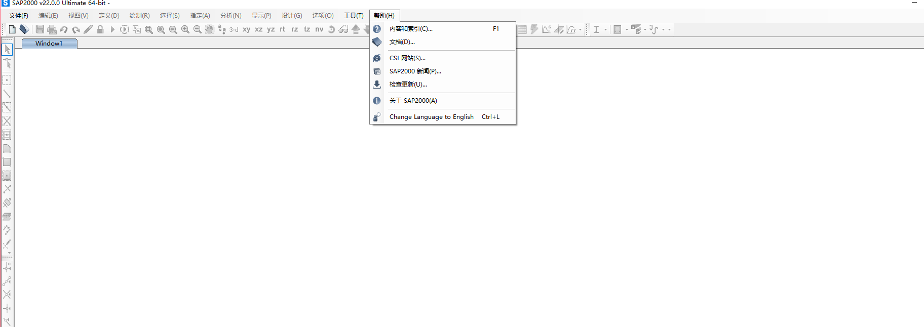This screenshot has height=327, width=924.
Task: Expand the plot functions FT icon dropdown
Action: (580, 29)
